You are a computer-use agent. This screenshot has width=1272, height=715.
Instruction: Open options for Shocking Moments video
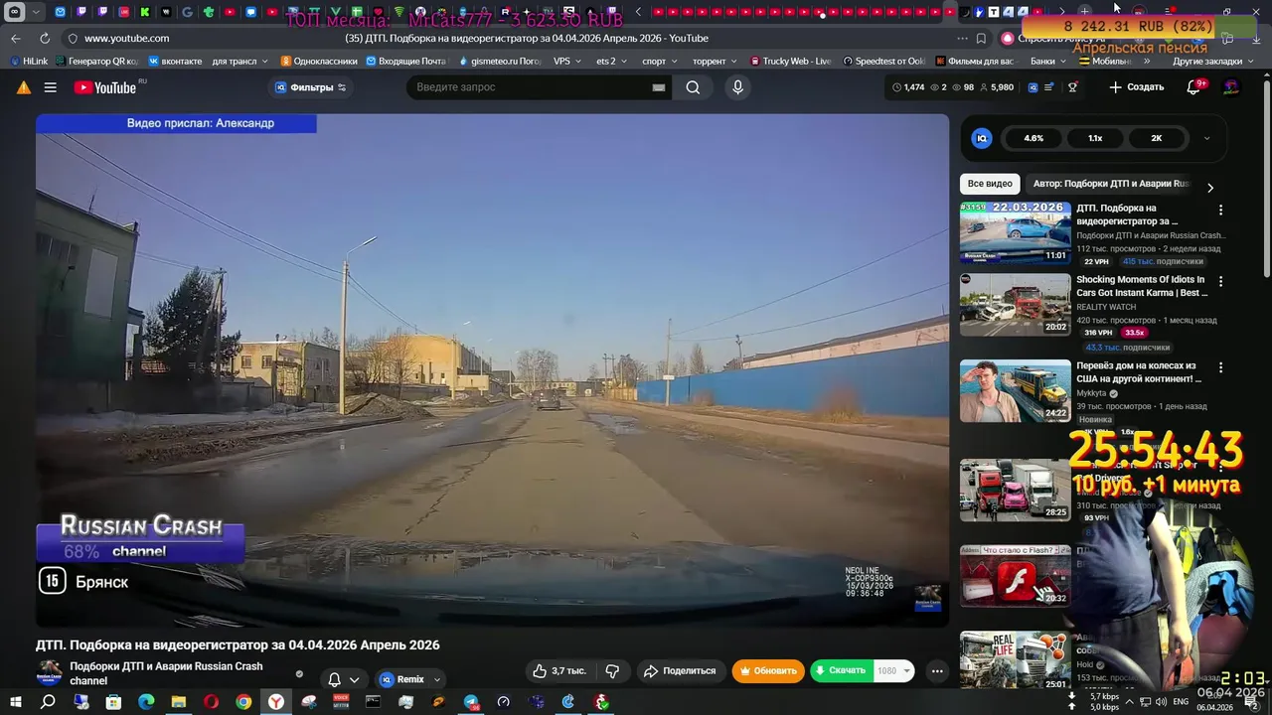(1220, 281)
